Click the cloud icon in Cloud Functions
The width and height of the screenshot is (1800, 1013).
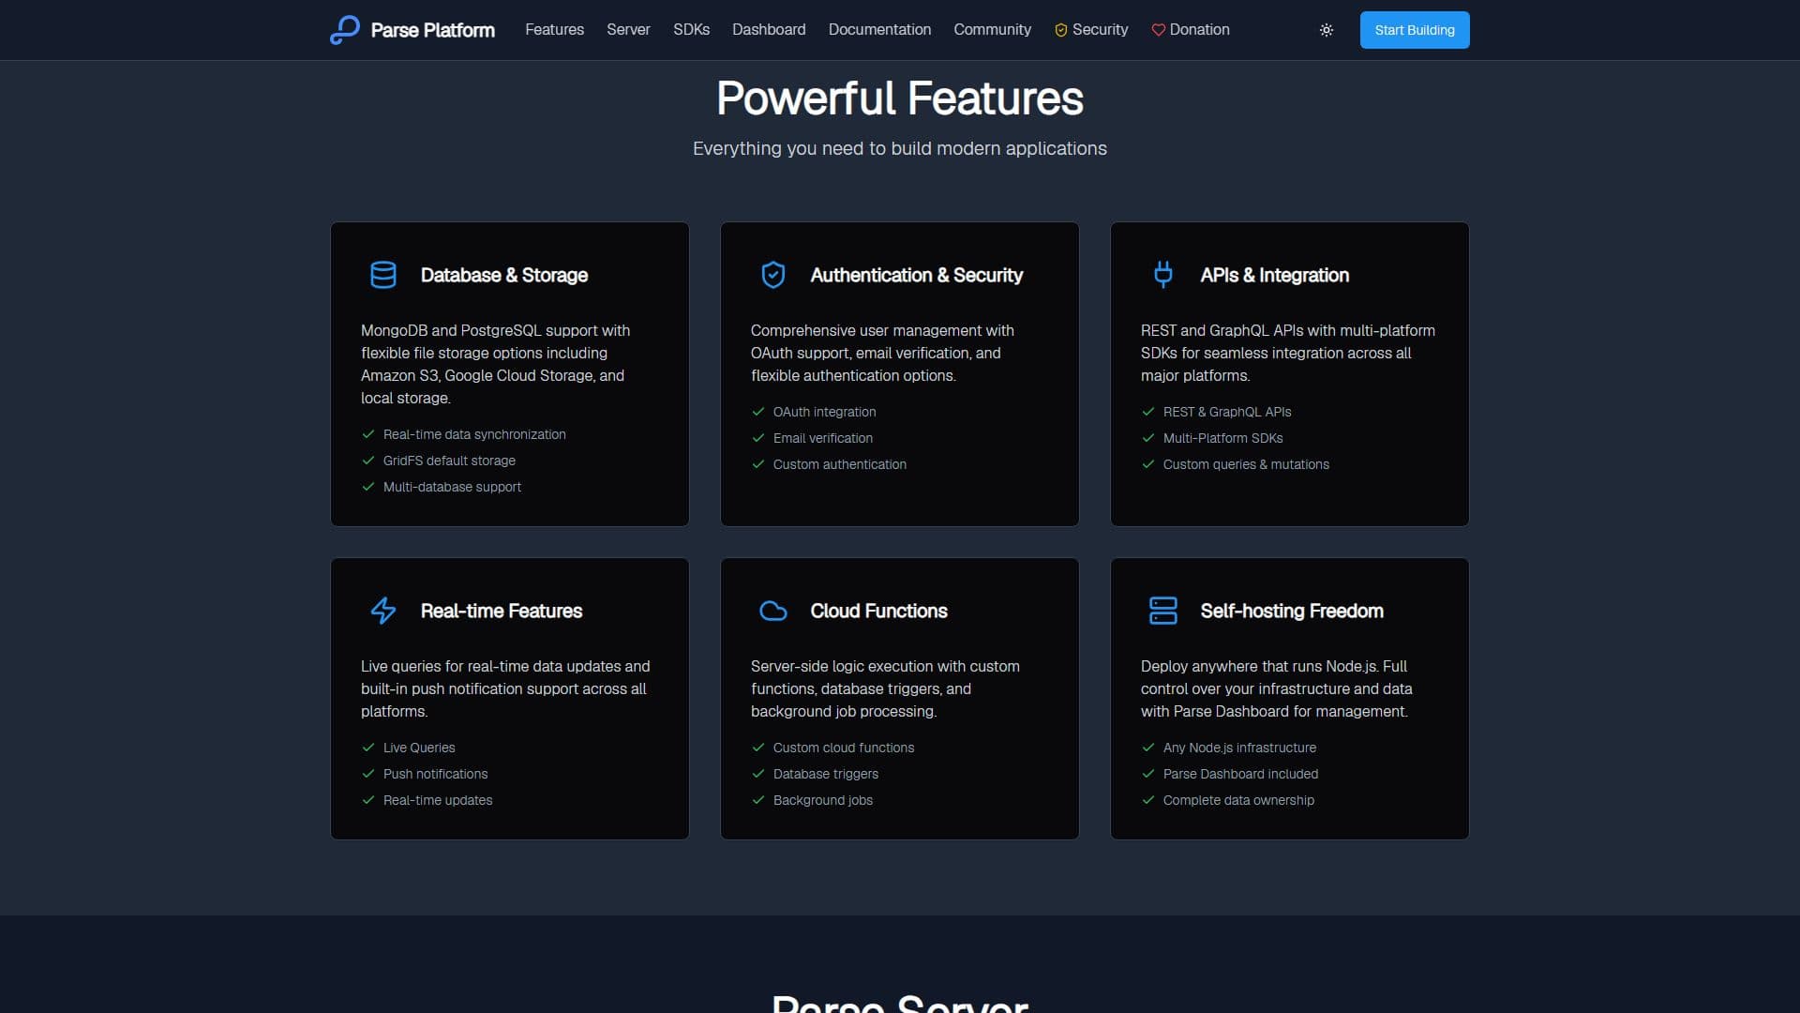click(773, 611)
